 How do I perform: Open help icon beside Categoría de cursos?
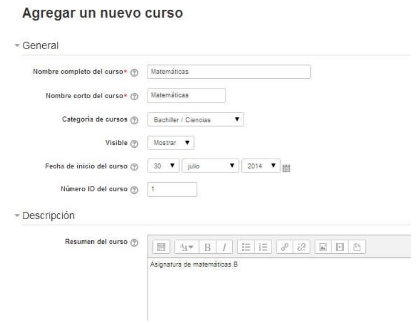pyautogui.click(x=134, y=120)
